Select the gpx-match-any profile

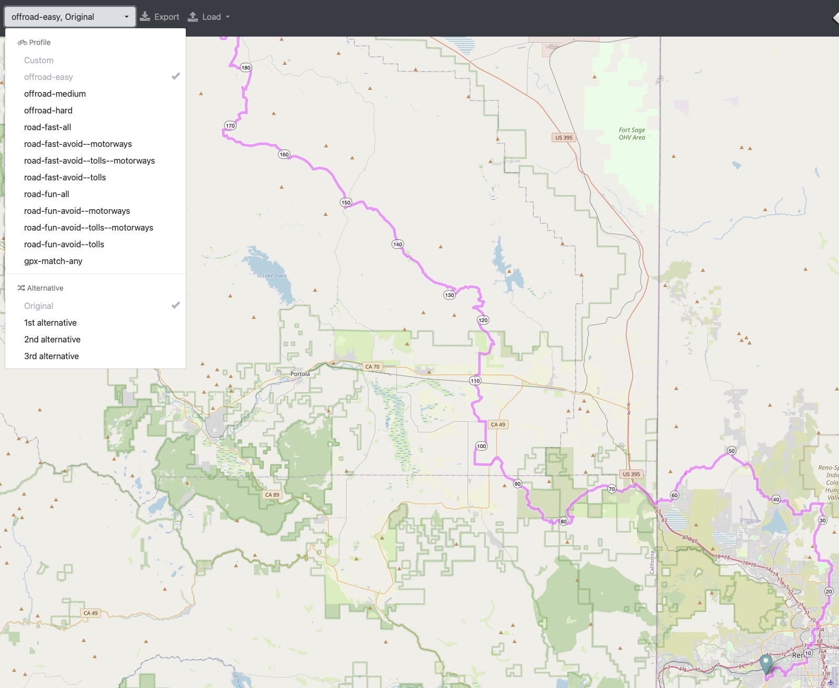pos(95,261)
